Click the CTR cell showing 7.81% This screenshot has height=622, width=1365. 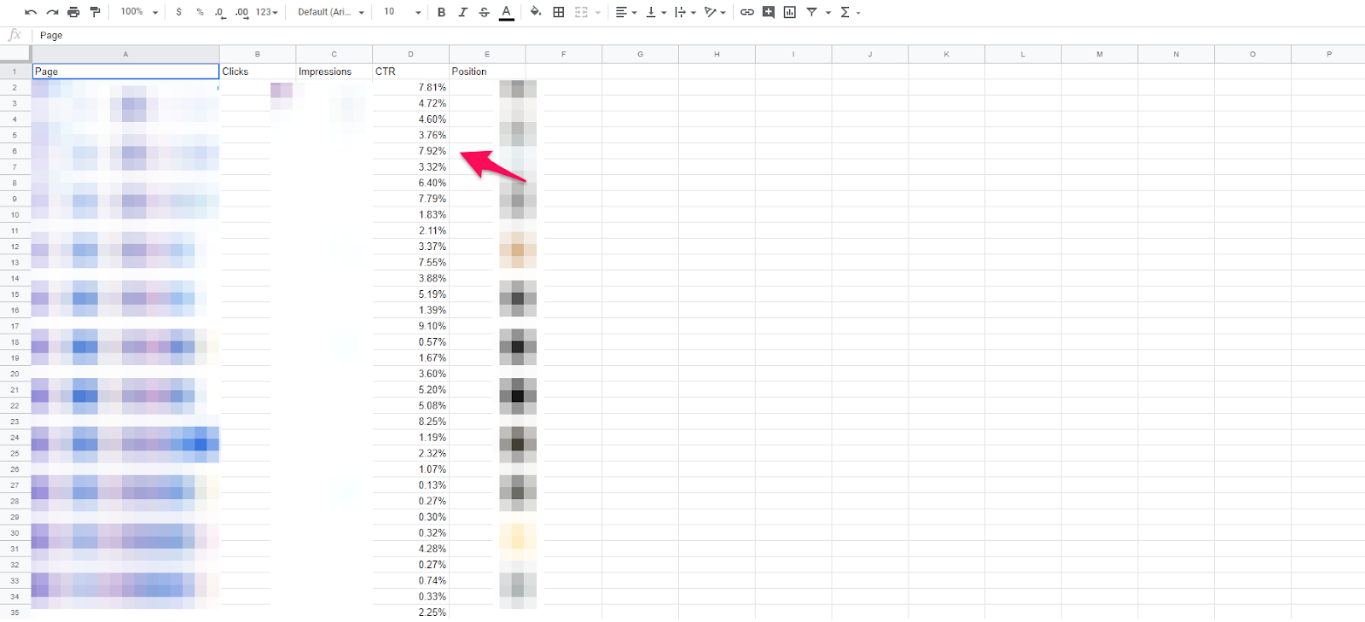tap(411, 88)
